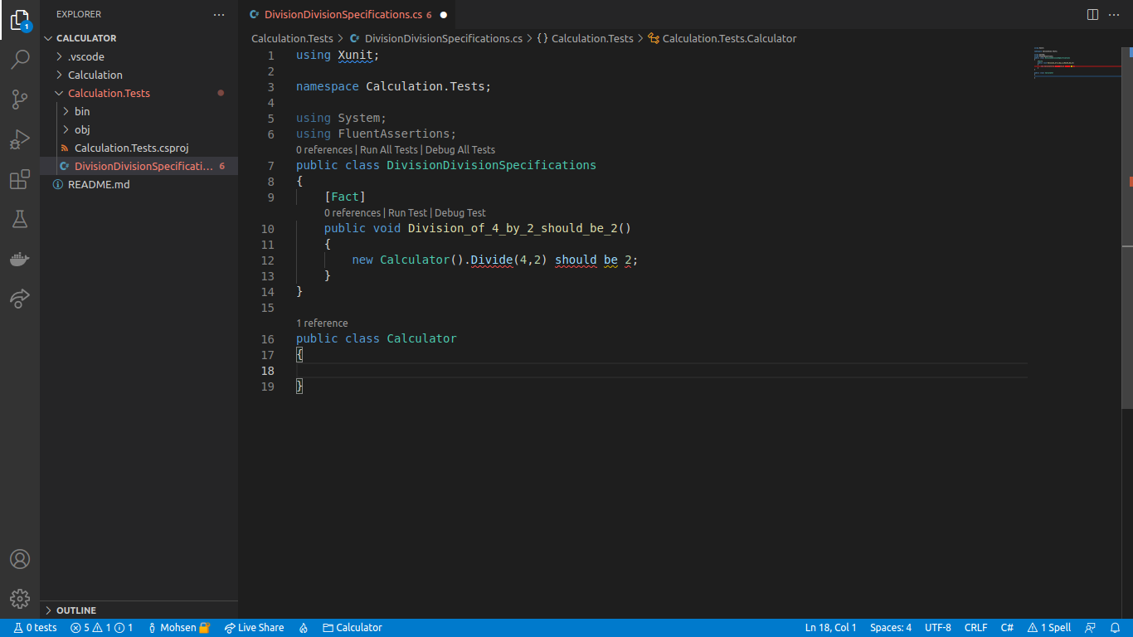Viewport: 1133px width, 637px height.
Task: Open Source Control view
Action: [x=20, y=100]
